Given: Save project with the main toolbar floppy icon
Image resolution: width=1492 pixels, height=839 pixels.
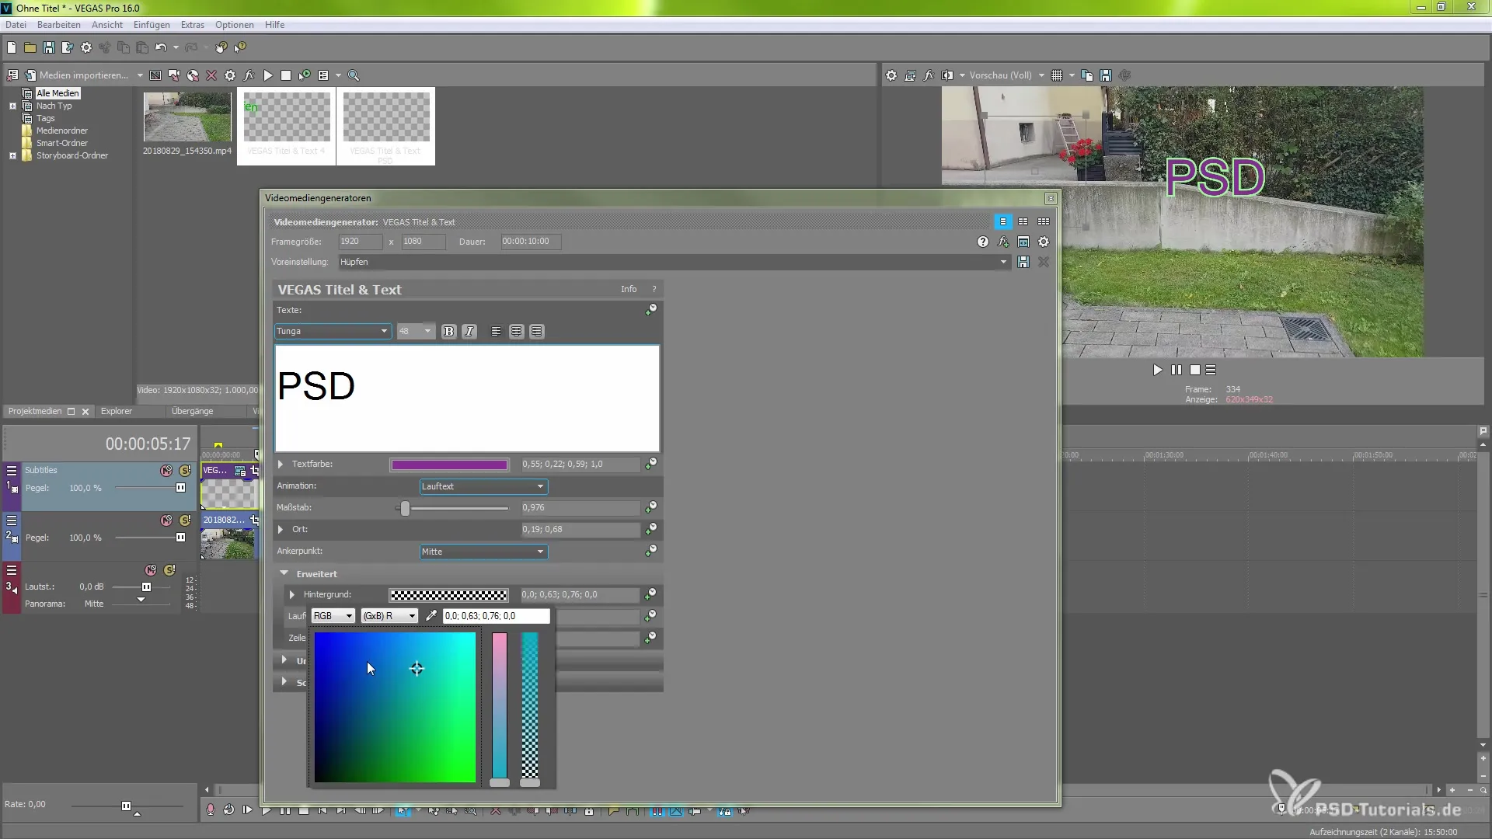Looking at the screenshot, I should coord(49,47).
